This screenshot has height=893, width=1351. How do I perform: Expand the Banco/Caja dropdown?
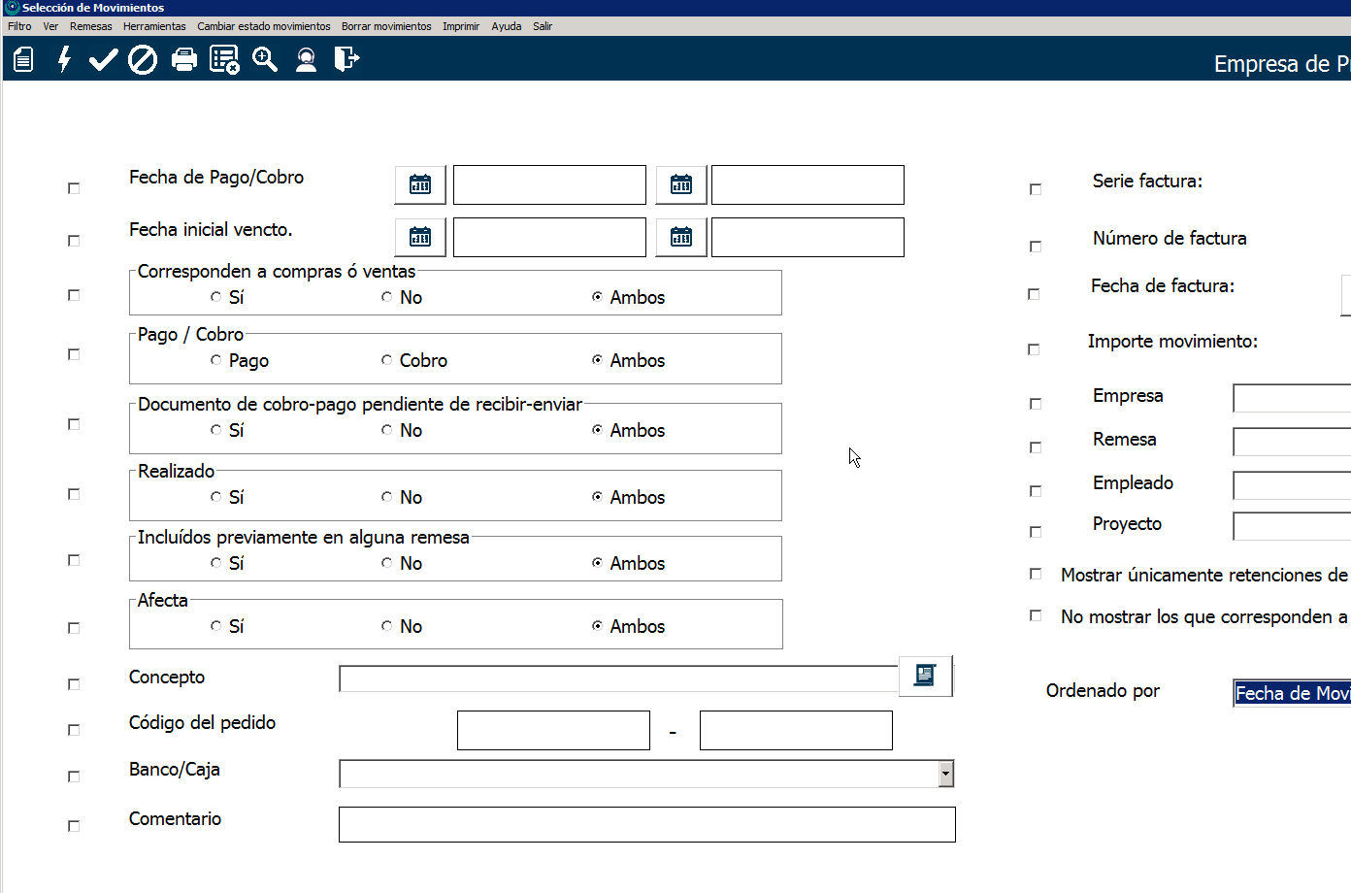[945, 774]
